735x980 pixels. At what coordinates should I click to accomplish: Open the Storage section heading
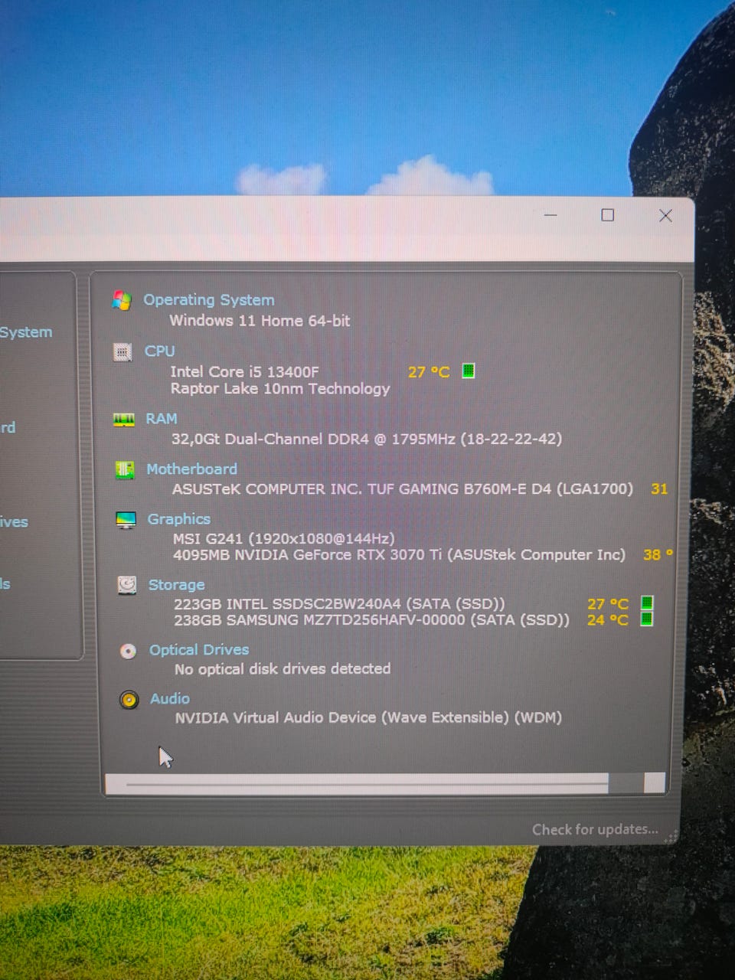click(x=177, y=585)
